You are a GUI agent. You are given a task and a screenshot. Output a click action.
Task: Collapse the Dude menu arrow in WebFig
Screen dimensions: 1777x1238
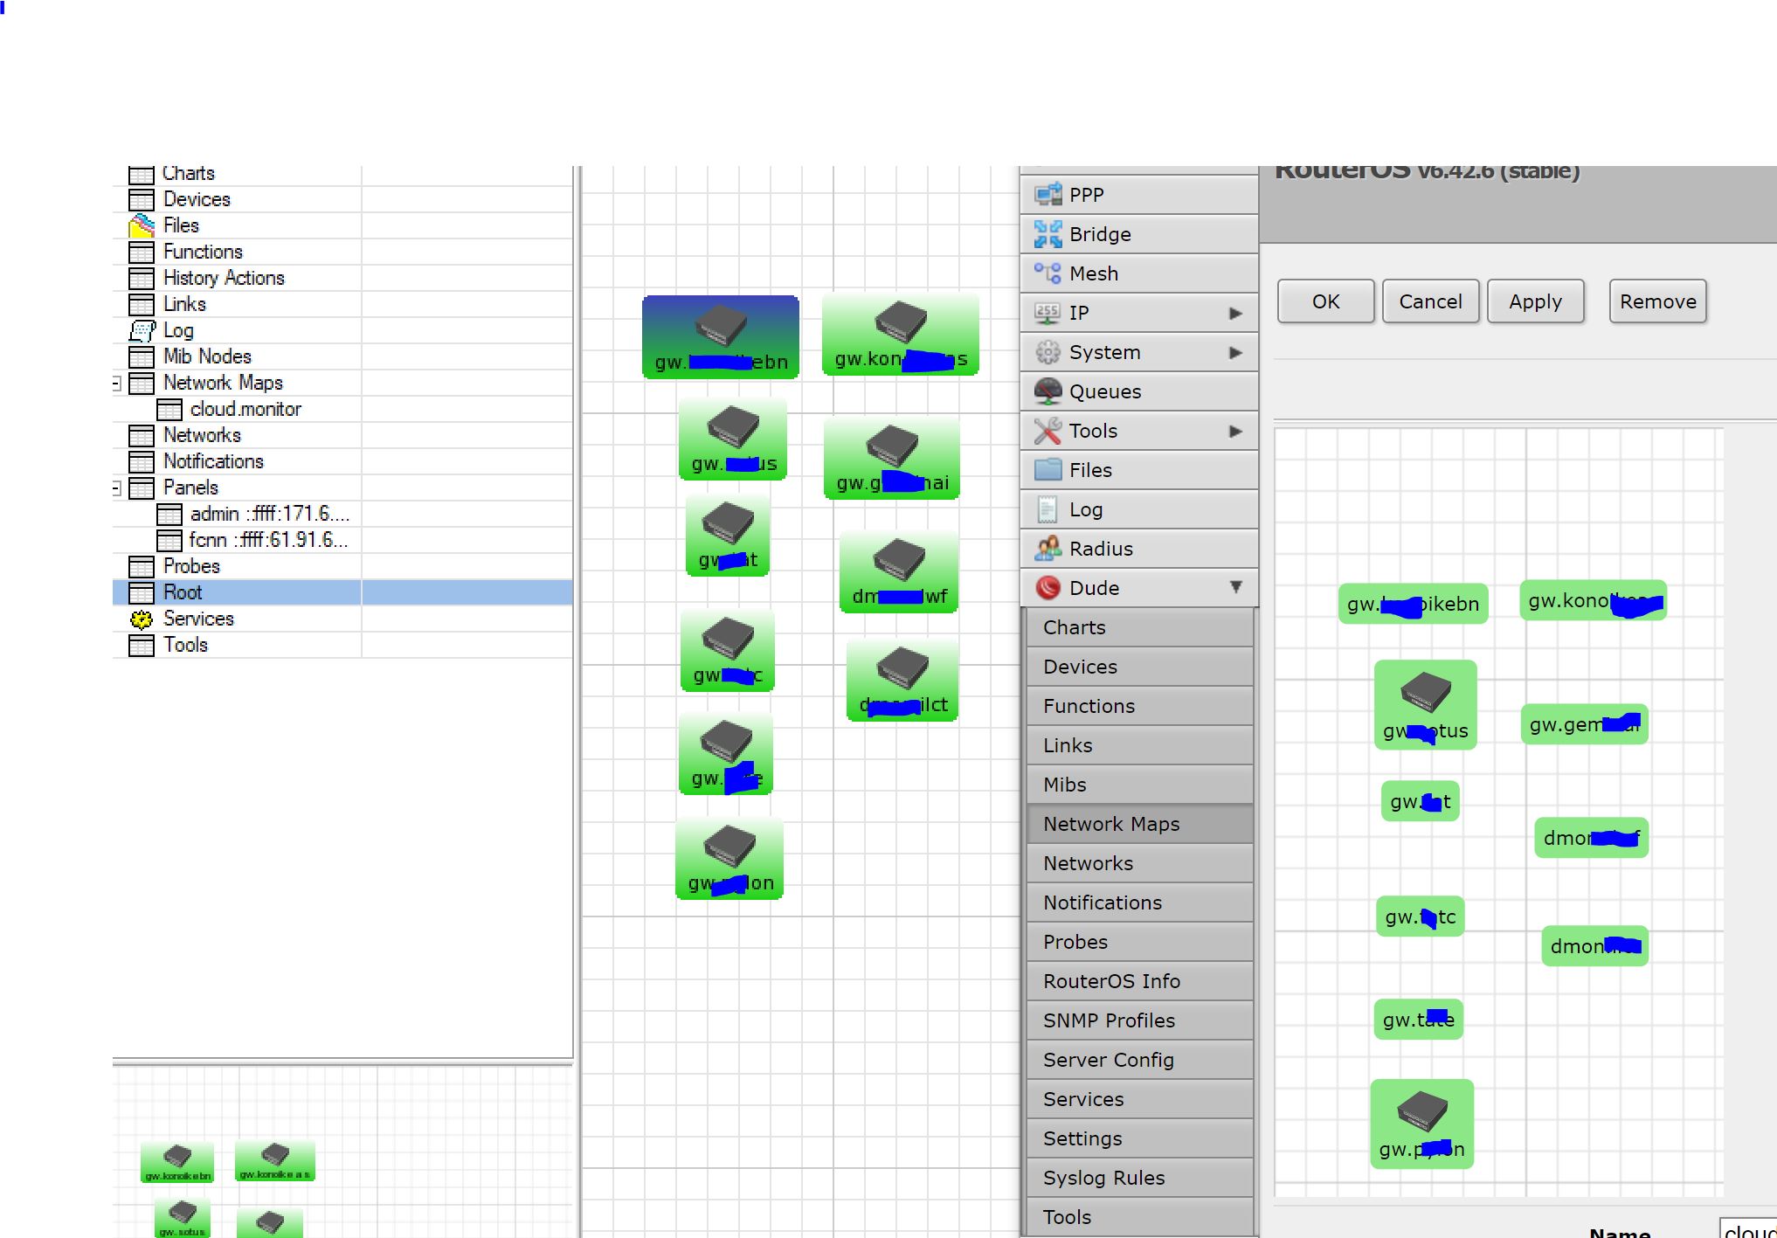point(1235,587)
